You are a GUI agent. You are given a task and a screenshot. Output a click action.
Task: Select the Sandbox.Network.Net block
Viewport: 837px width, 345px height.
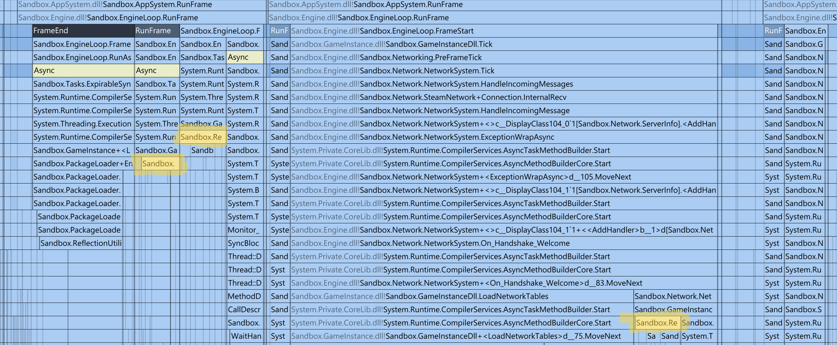pos(673,296)
